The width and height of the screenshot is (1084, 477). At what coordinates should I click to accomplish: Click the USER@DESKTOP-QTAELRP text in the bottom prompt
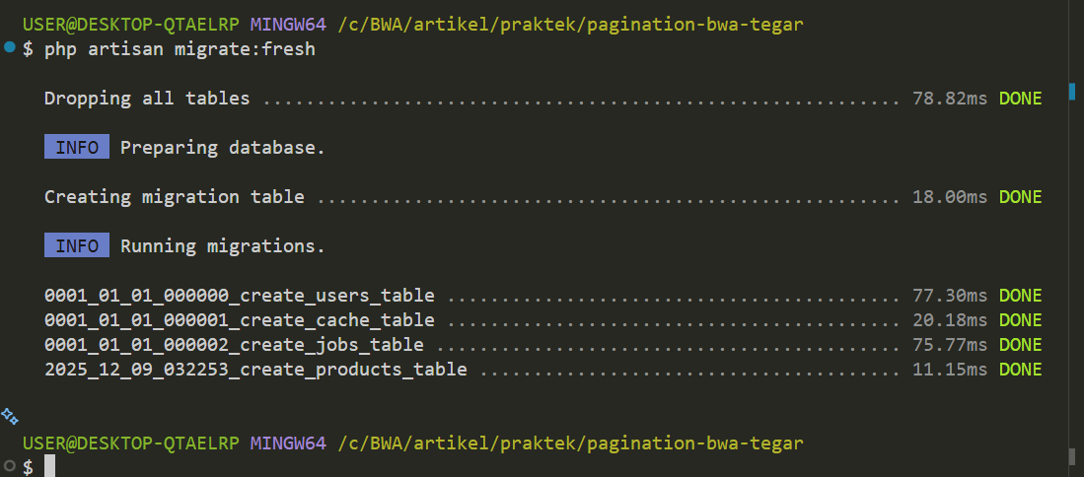coord(131,443)
